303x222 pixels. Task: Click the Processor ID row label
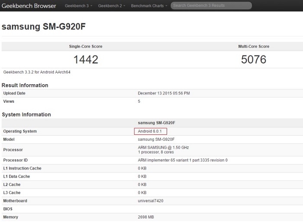16,160
